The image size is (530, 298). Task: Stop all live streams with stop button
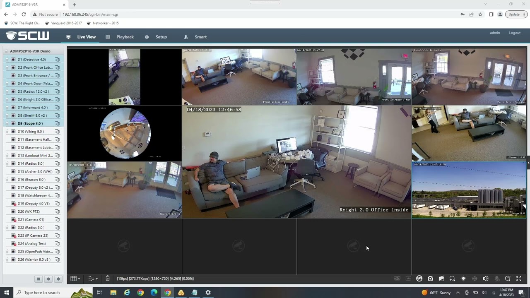tap(39, 279)
